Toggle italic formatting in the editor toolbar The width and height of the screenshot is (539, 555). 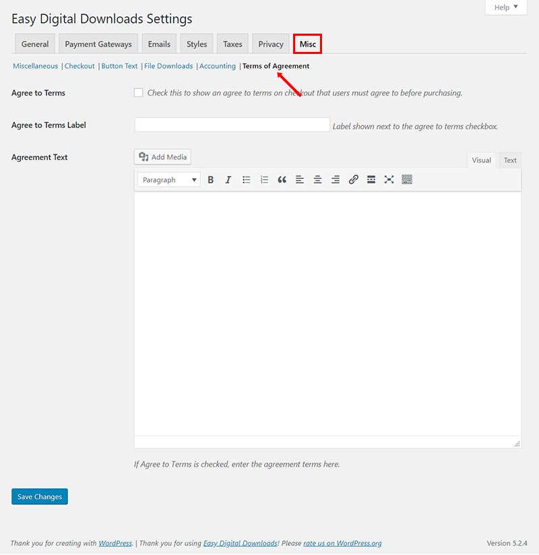(x=228, y=180)
